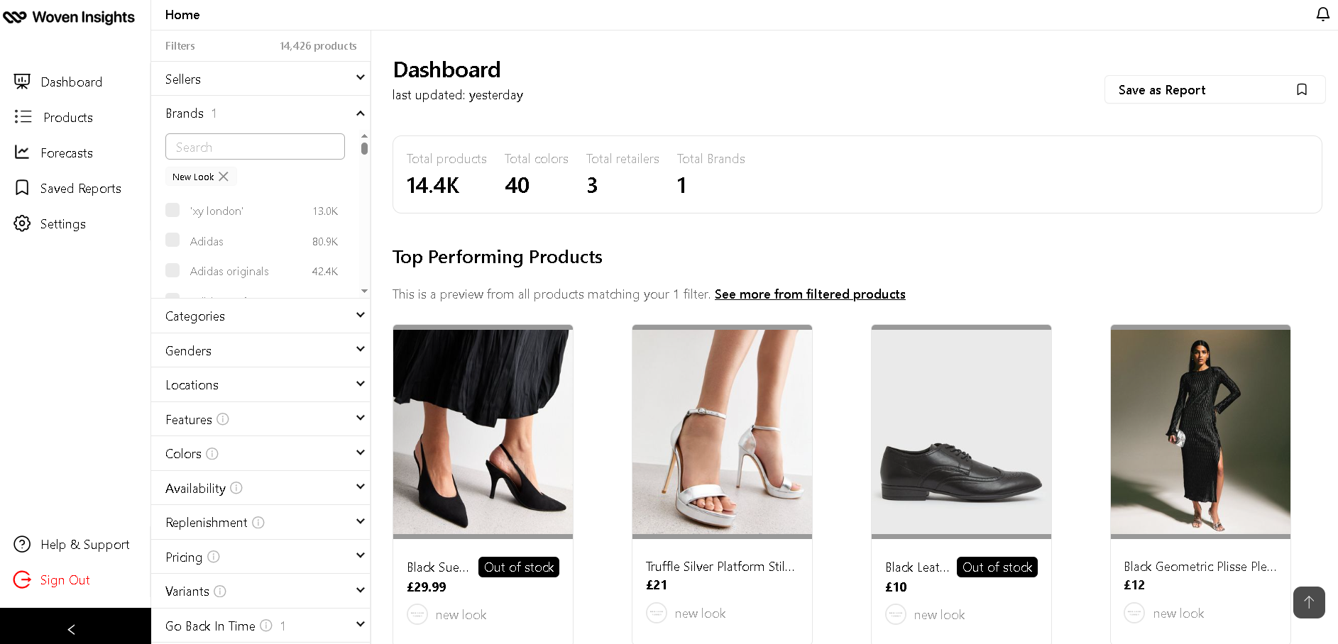Open Black Suede heels product image
Screen dimensions: 1338x644
click(x=483, y=432)
